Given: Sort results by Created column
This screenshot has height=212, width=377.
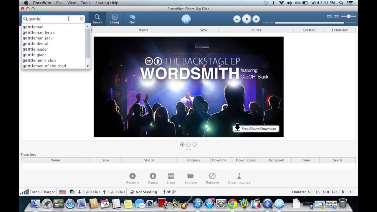Looking at the screenshot, I should (309, 30).
